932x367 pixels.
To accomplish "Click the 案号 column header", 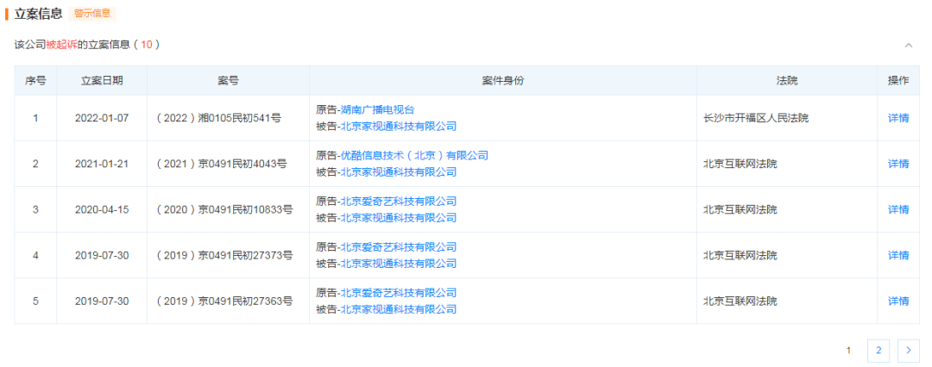I will click(x=228, y=81).
